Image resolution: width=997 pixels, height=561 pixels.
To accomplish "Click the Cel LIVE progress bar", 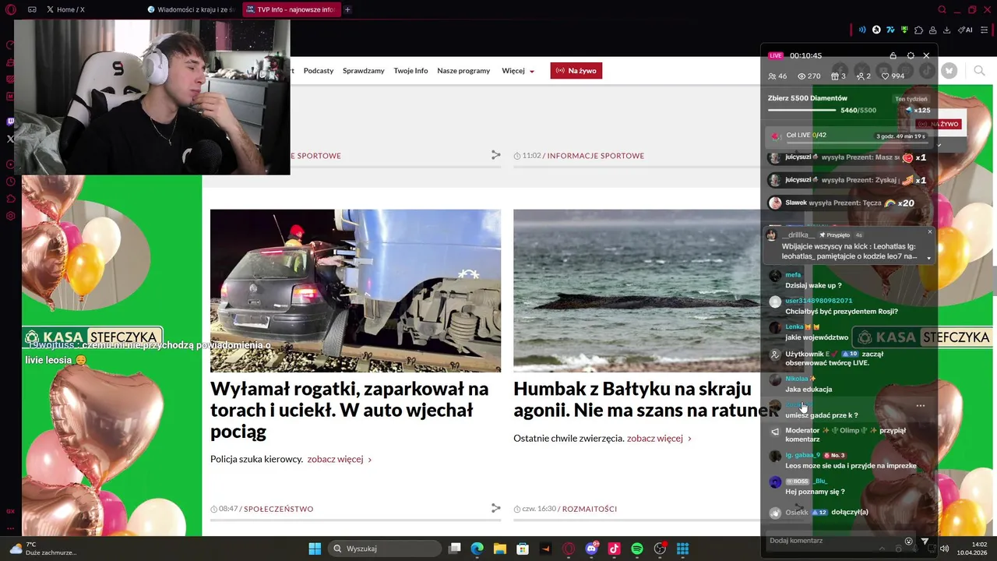I will pyautogui.click(x=857, y=143).
